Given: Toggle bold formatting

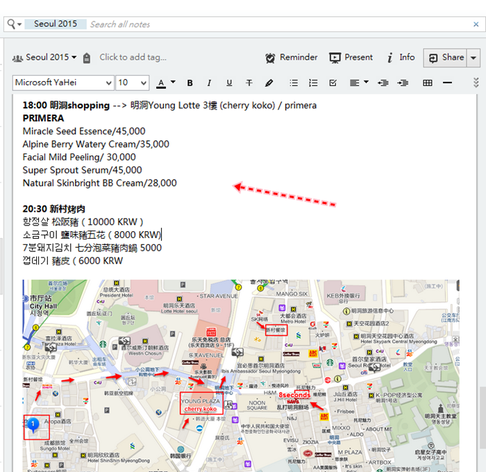Looking at the screenshot, I should (190, 83).
